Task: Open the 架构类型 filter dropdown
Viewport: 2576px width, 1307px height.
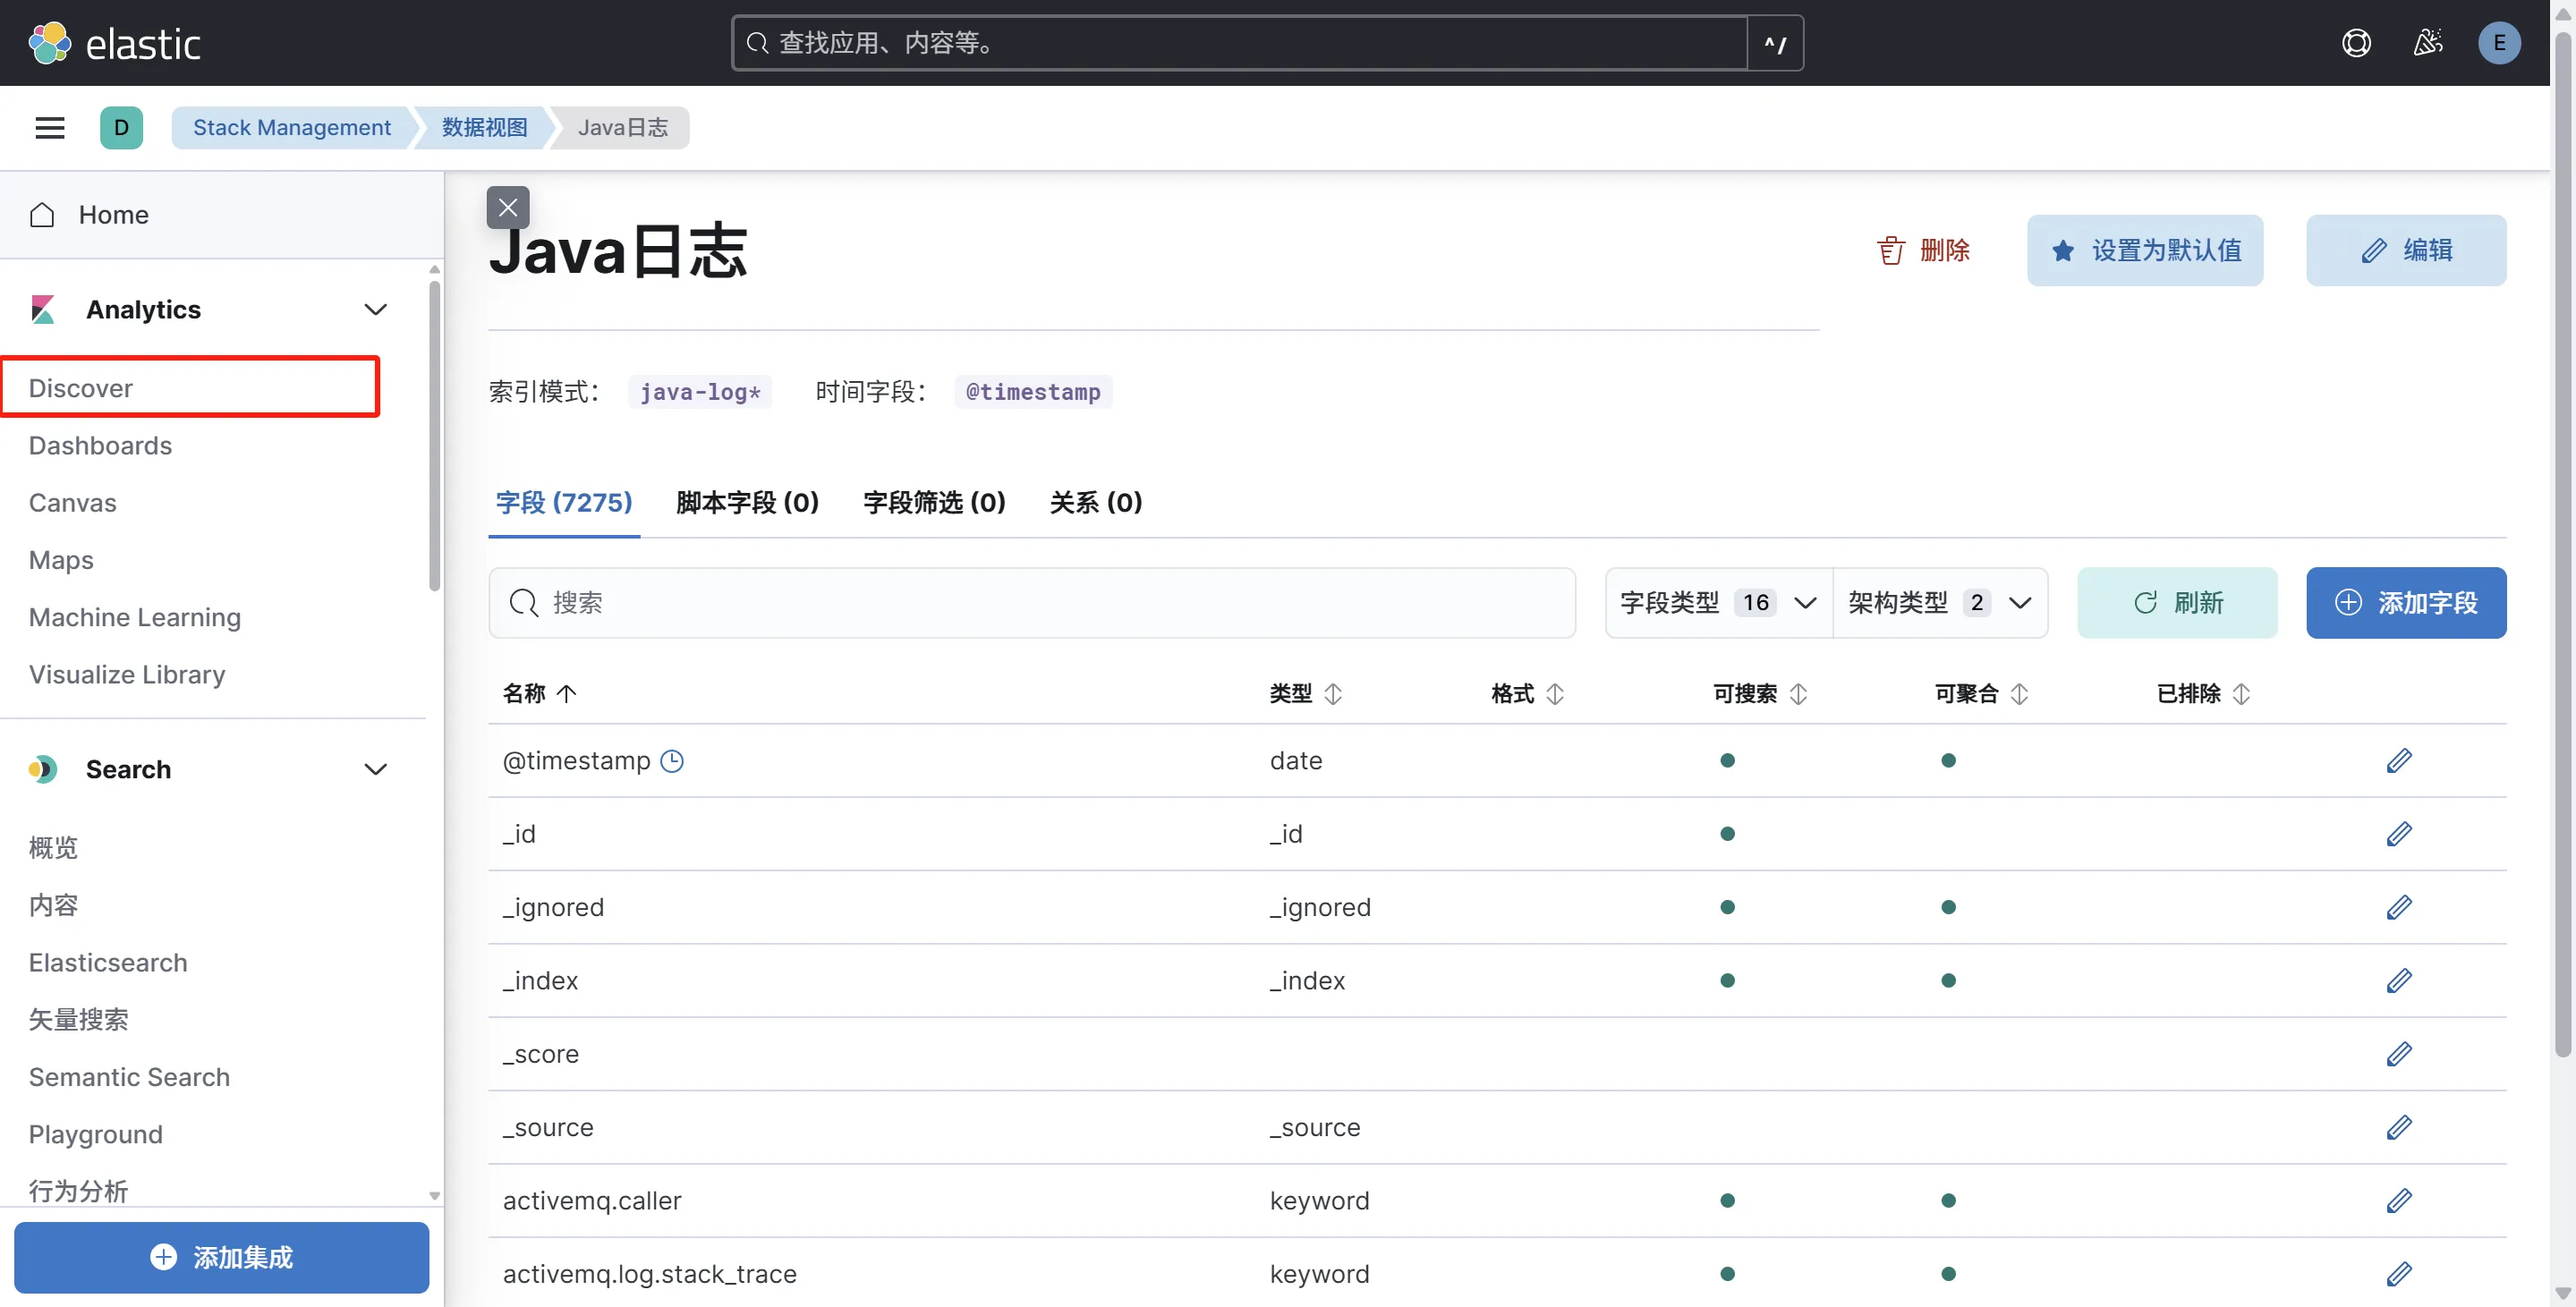Action: point(1939,602)
